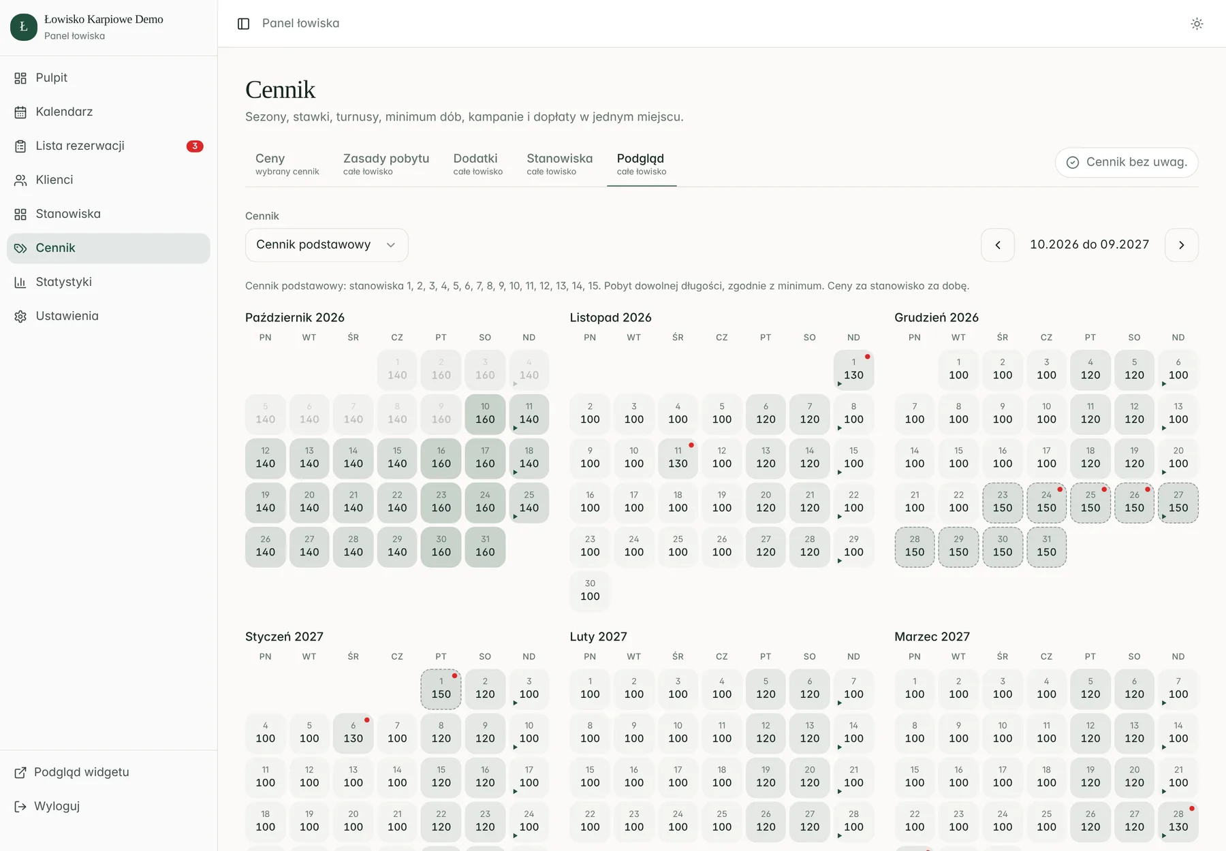Select January 6 2027 priced 130
Viewport: 1226px width, 851px height.
(x=353, y=733)
